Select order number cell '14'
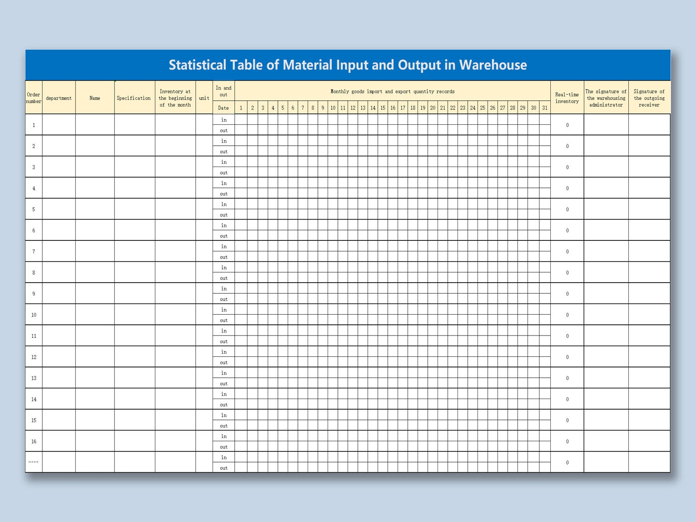Viewport: 696px width, 522px height. [34, 399]
